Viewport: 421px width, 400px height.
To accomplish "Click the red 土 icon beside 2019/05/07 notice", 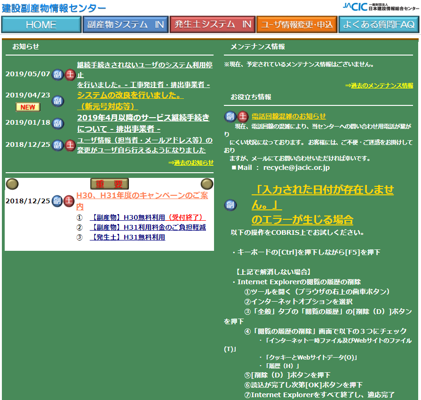I will pos(70,75).
